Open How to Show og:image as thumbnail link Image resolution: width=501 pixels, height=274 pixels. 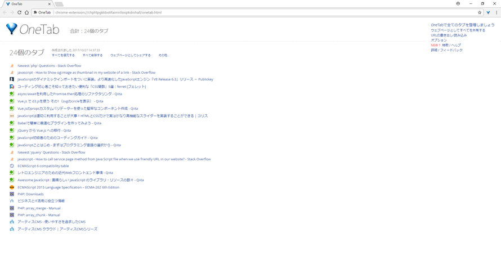click(86, 73)
